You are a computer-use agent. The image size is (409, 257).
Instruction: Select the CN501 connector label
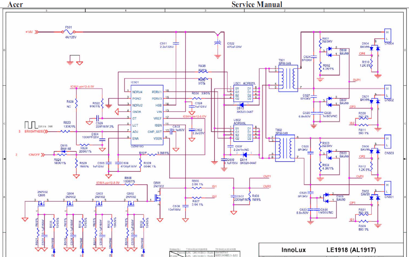click(389, 197)
